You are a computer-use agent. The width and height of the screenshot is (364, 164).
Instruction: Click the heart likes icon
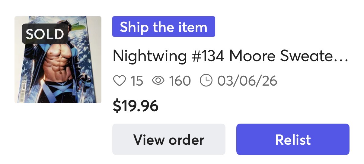point(119,81)
